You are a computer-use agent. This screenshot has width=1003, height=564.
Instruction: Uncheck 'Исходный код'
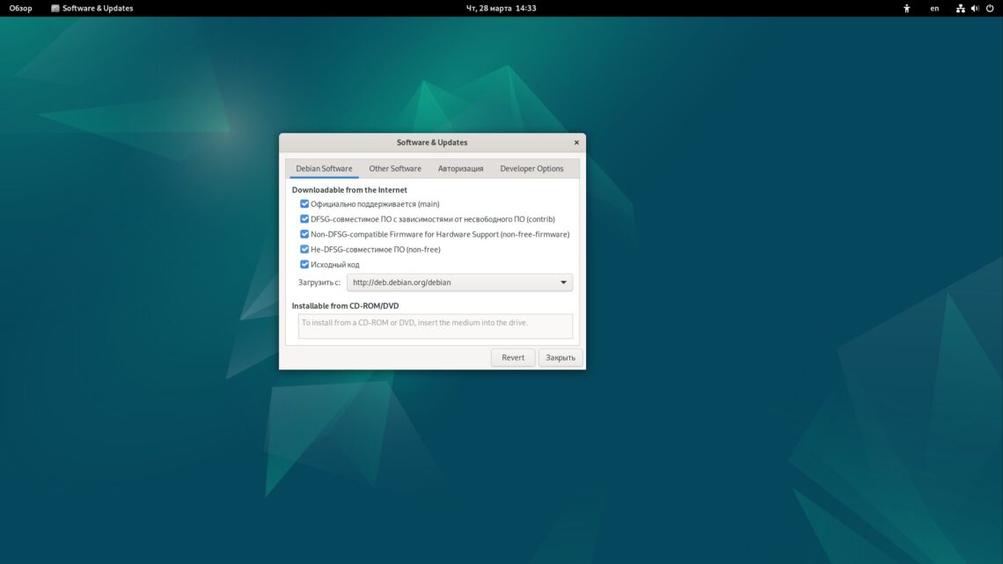tap(304, 264)
